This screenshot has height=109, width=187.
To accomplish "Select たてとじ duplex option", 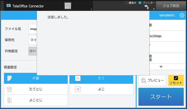I will click(x=36, y=89).
